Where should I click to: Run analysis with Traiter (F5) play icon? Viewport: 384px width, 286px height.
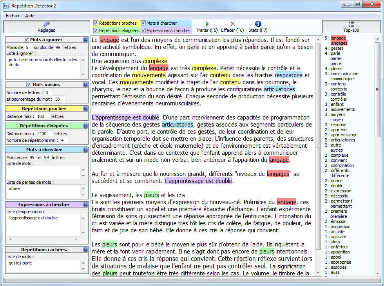[x=207, y=24]
